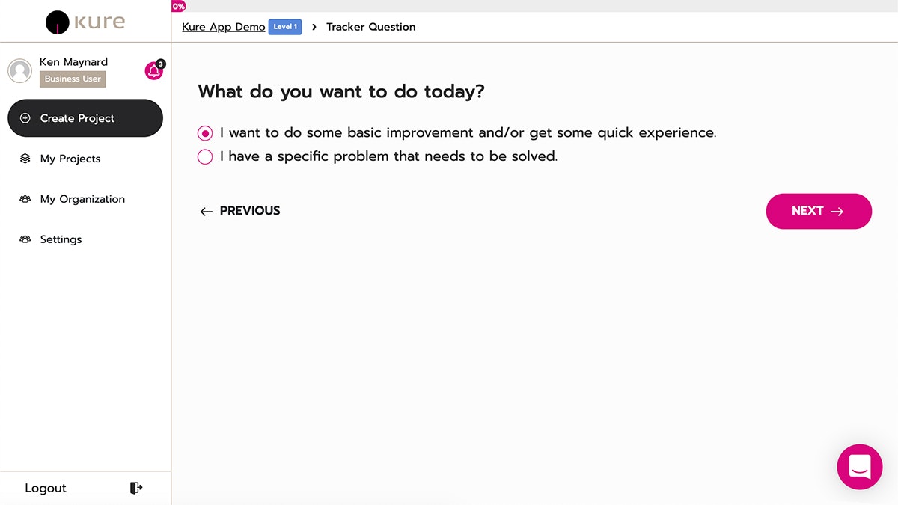Go back with the PREVIOUS button
Viewport: 898px width, 505px height.
click(x=240, y=211)
